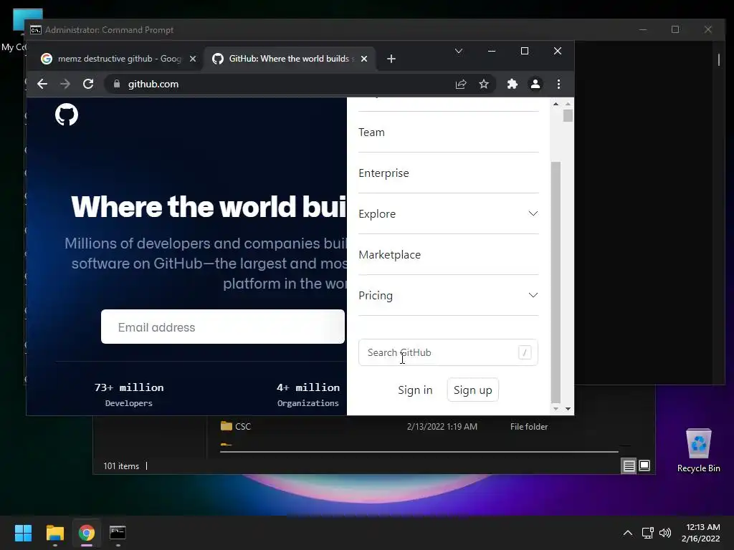The image size is (734, 550).
Task: Open the Team menu item
Action: [372, 132]
